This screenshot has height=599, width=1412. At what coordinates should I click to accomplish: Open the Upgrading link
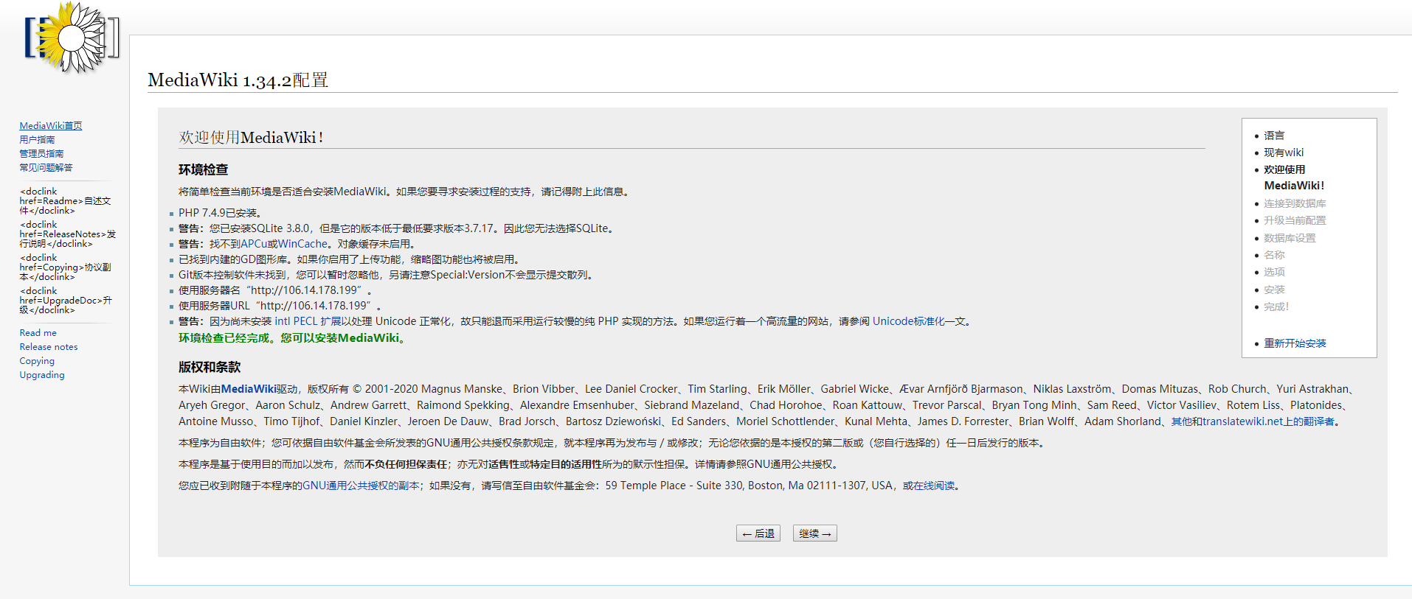click(42, 375)
